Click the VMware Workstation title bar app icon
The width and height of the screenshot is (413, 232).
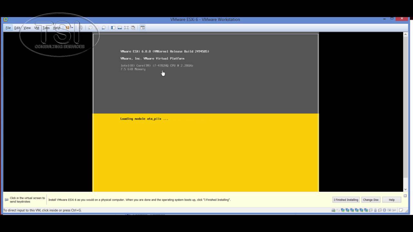(x=6, y=19)
